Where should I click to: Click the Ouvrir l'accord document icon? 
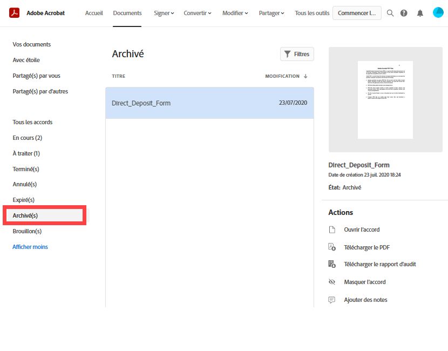pyautogui.click(x=332, y=230)
